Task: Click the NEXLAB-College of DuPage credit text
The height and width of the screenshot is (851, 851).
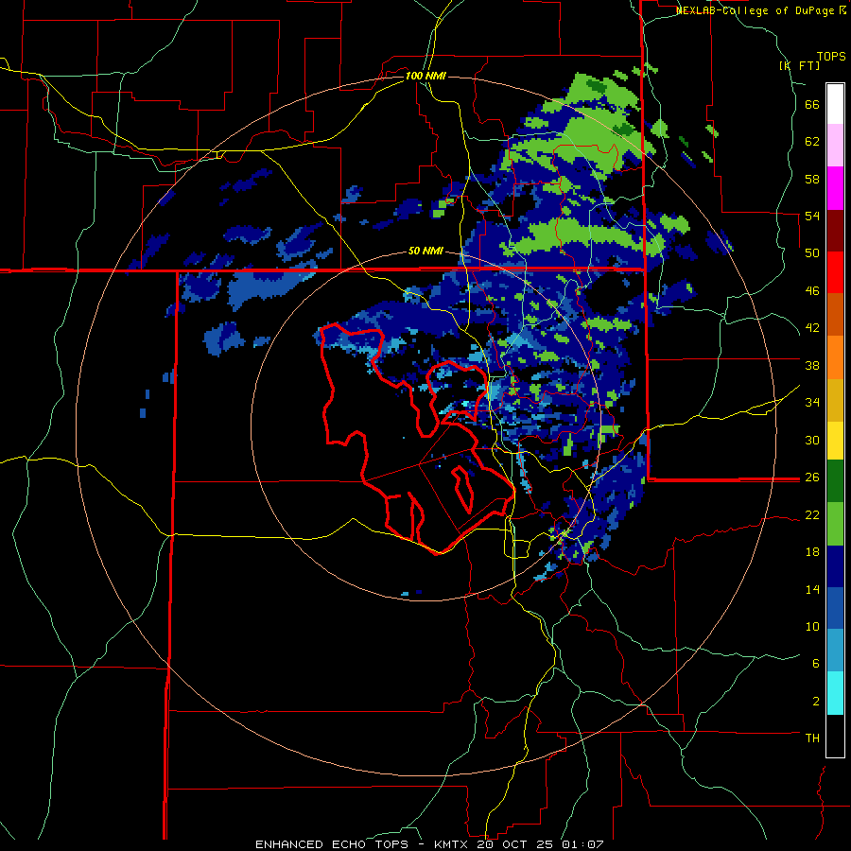Action: (755, 10)
